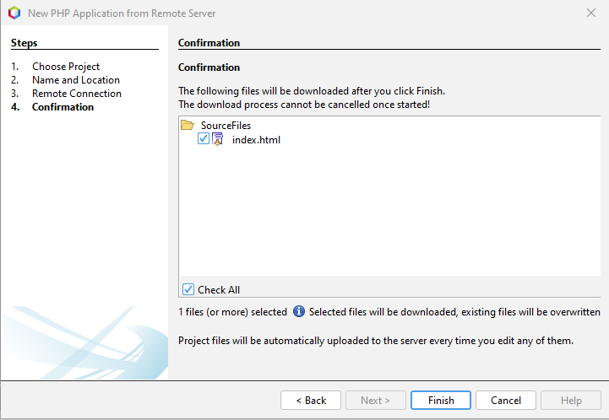Viewport: 609px width, 420px height.
Task: Select the SourceFiles folder icon
Action: 188,126
